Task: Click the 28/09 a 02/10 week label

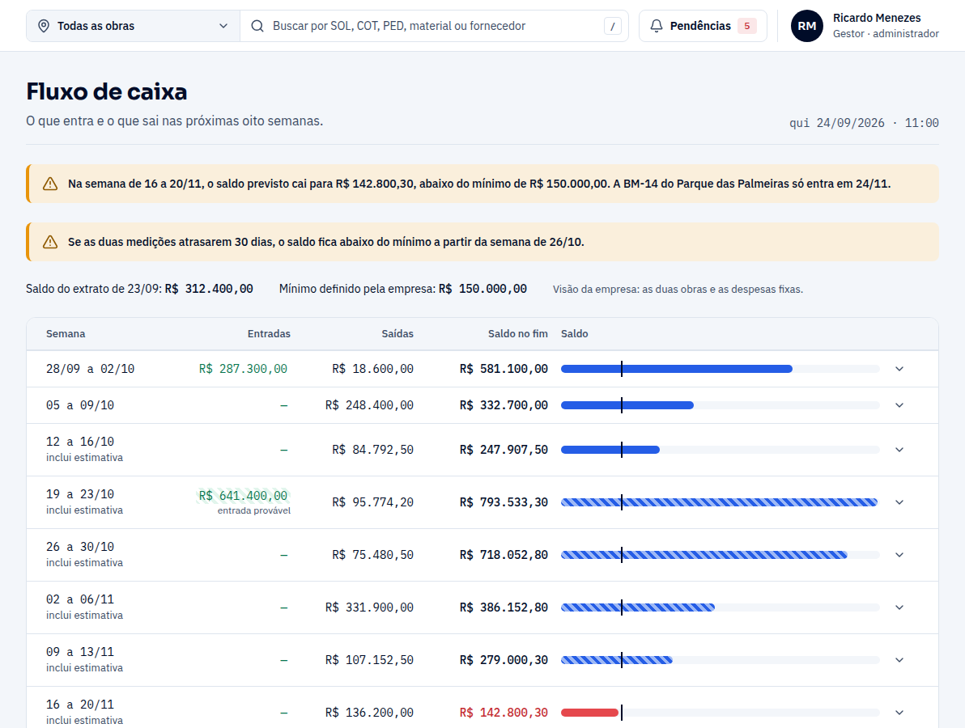Action: coord(91,369)
